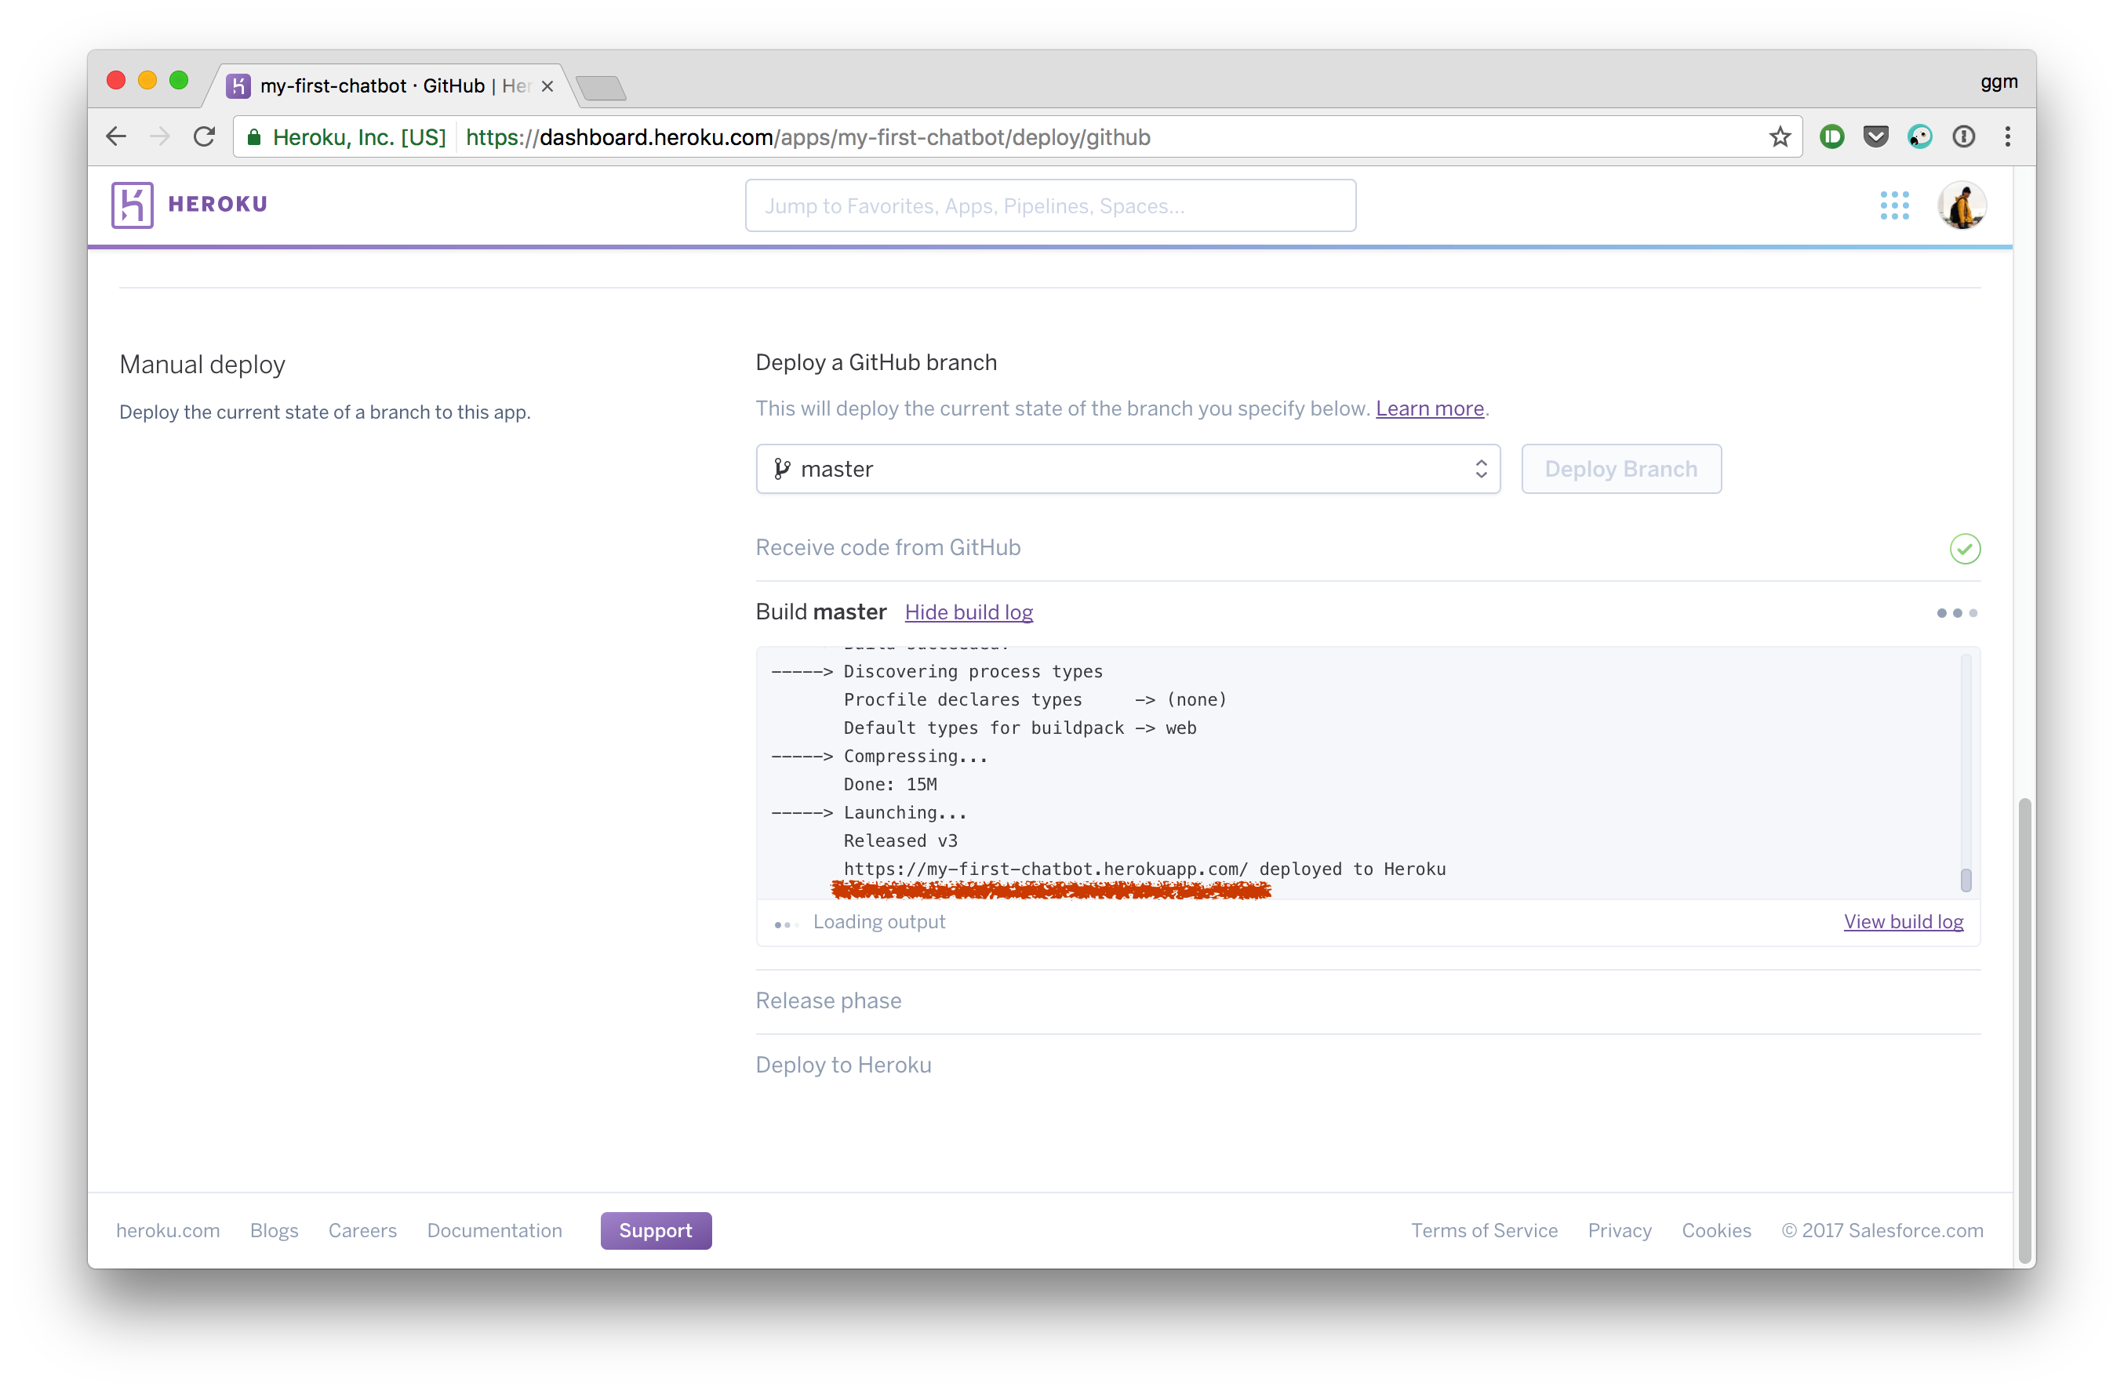
Task: Click the HEROKU wordmark text
Action: (x=218, y=205)
